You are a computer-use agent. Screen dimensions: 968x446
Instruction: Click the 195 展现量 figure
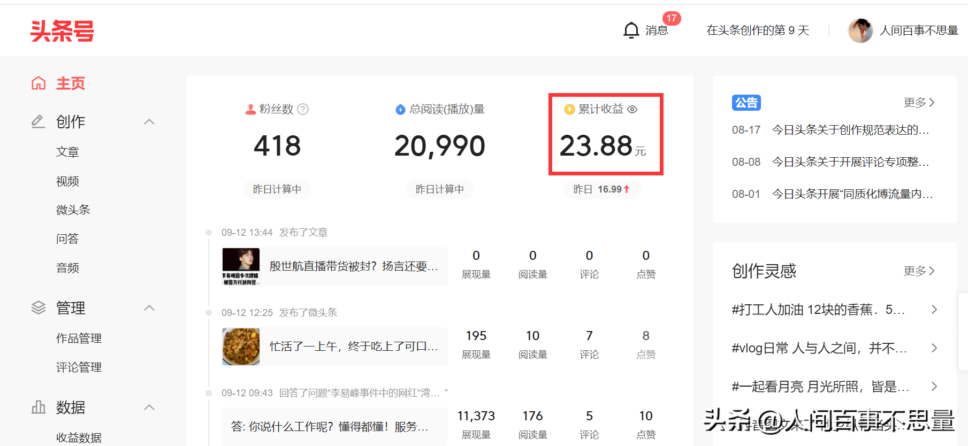[476, 336]
